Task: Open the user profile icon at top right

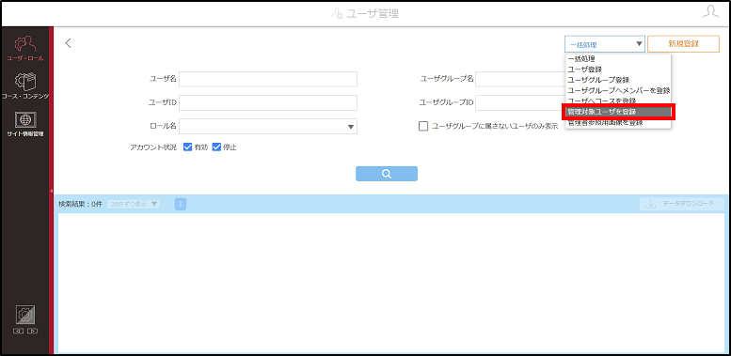Action: pyautogui.click(x=710, y=12)
